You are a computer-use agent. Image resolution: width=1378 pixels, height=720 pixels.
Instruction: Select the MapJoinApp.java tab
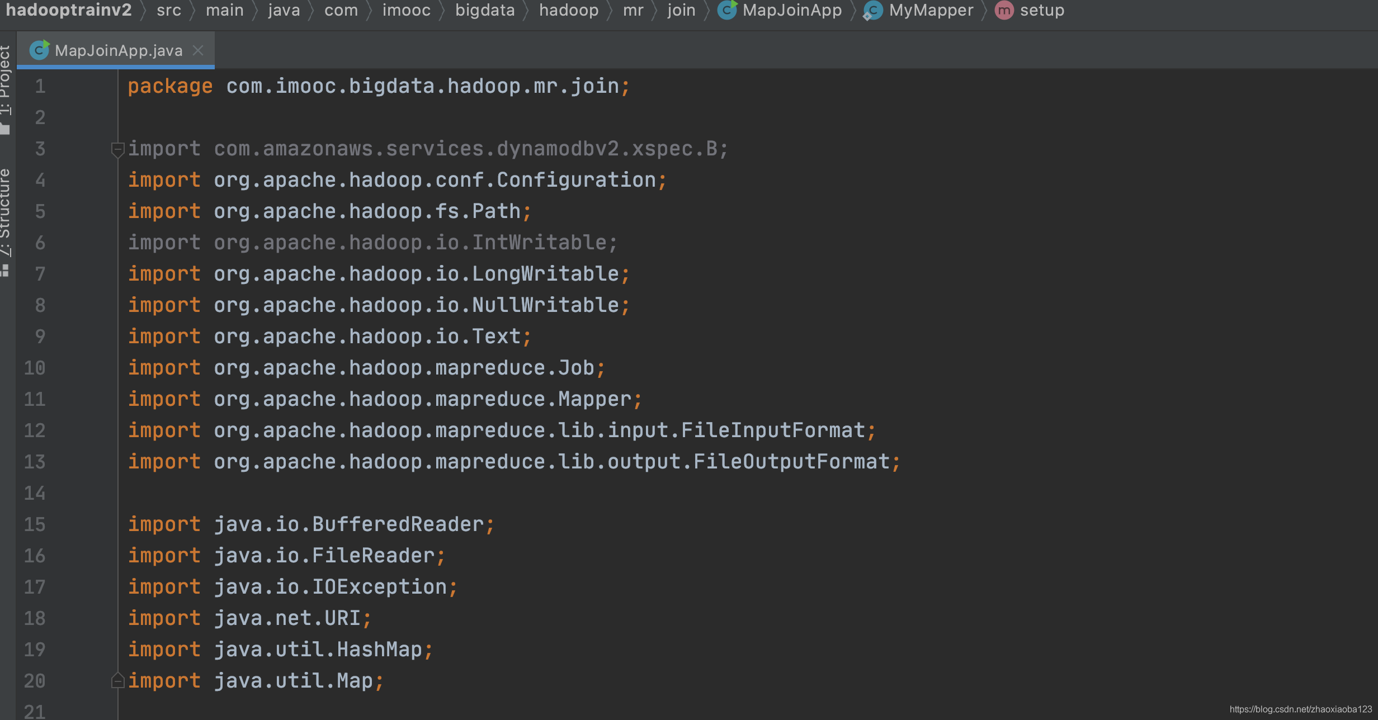point(116,50)
